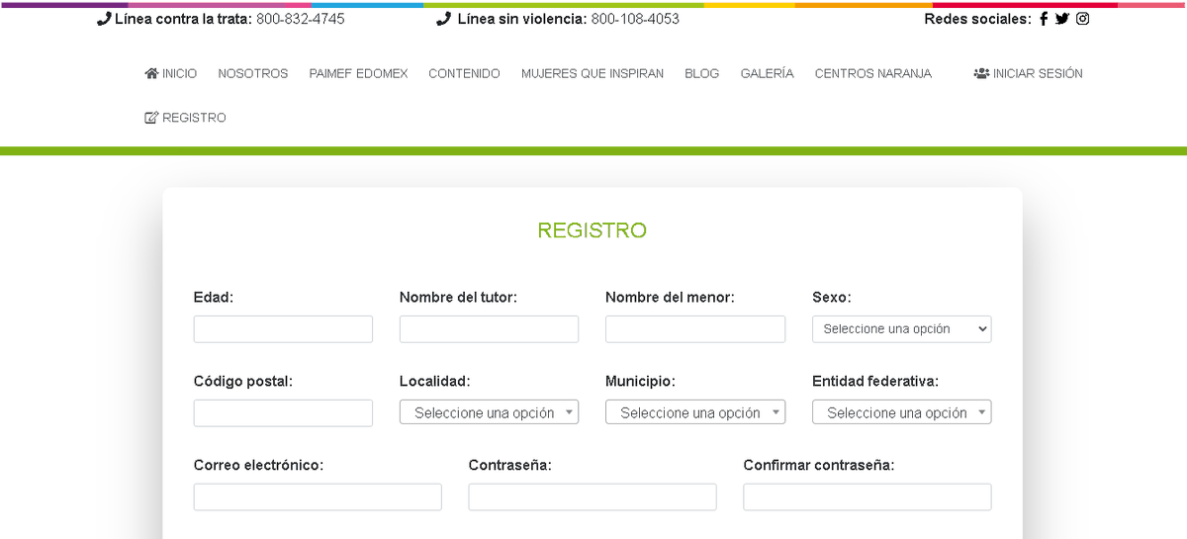Open the PAIMEF EDOMEX menu item
The image size is (1187, 539).
[358, 73]
